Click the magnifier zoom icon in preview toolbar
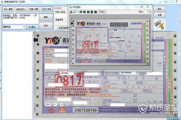 coord(74,12)
